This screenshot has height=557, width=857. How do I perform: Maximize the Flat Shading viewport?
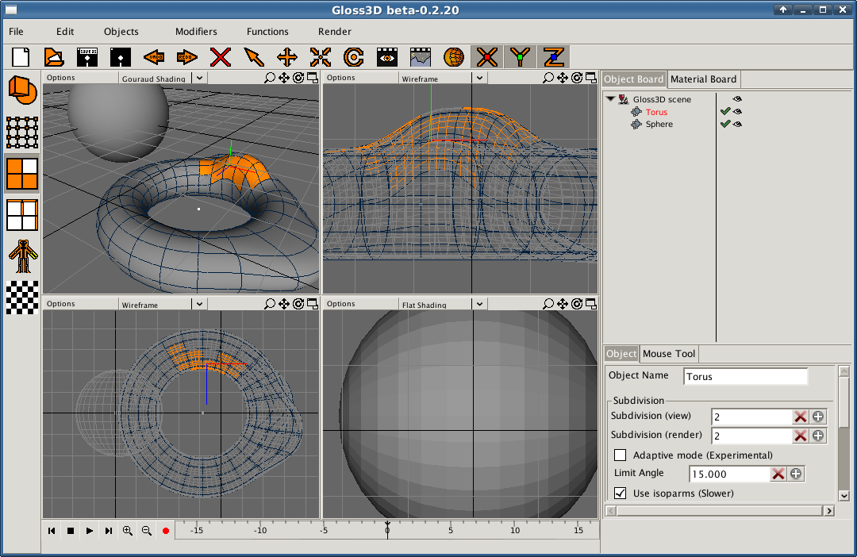click(x=591, y=304)
